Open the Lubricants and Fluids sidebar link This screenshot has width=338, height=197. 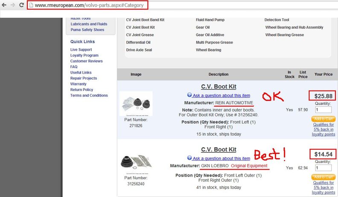[89, 24]
